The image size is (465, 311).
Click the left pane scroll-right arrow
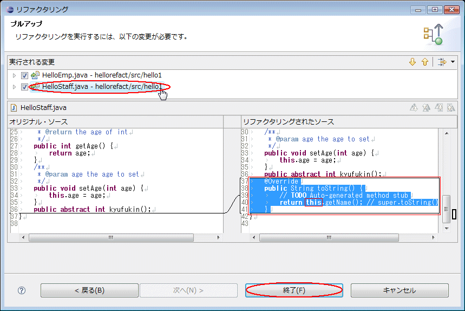coord(219,237)
